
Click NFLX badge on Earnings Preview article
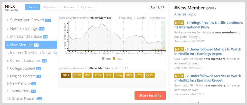pyautogui.click(x=179, y=23)
